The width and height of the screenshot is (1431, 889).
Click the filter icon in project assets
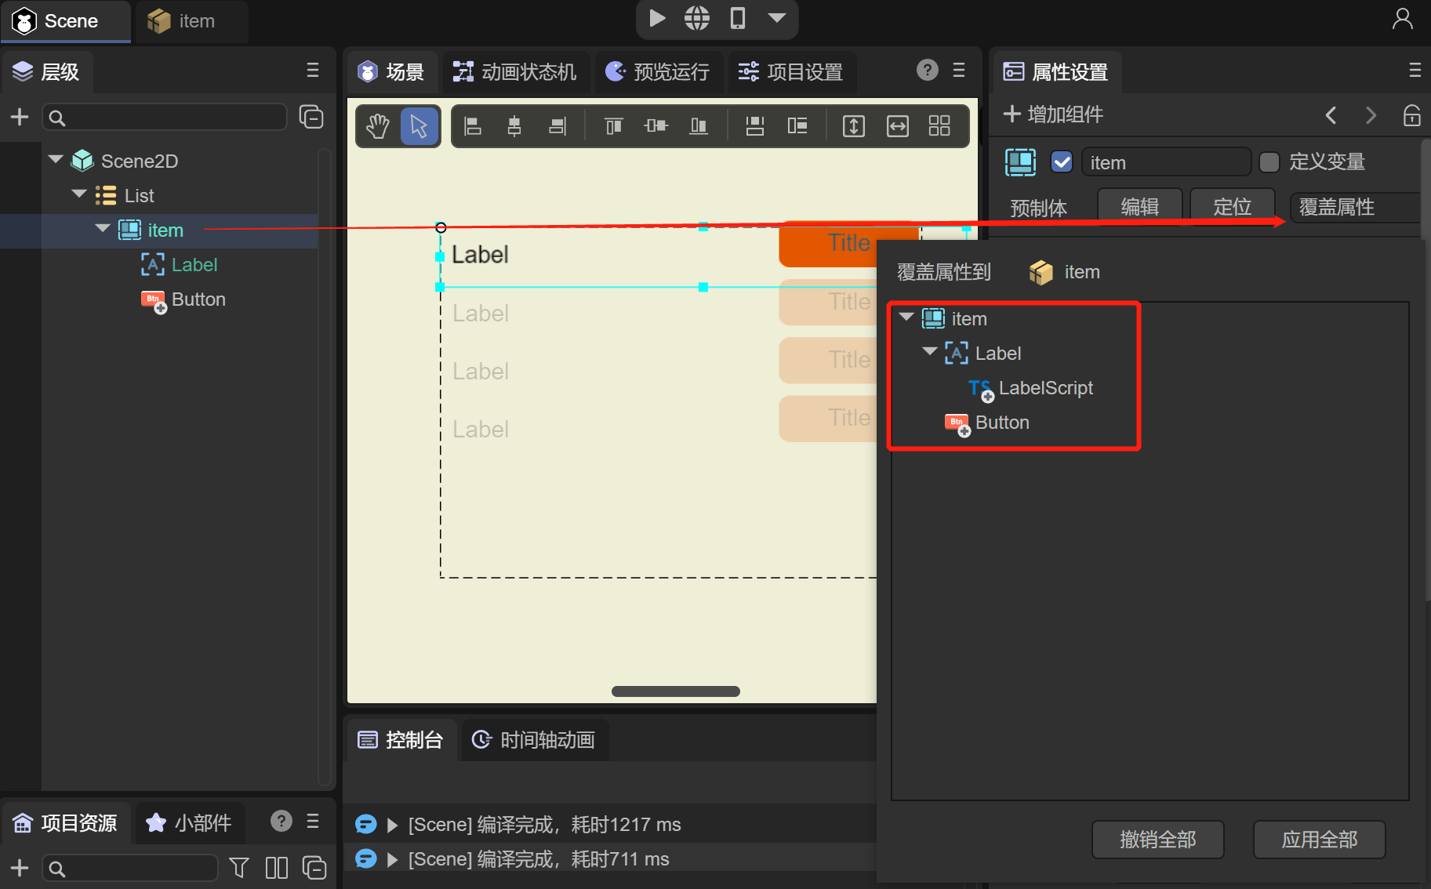click(239, 868)
